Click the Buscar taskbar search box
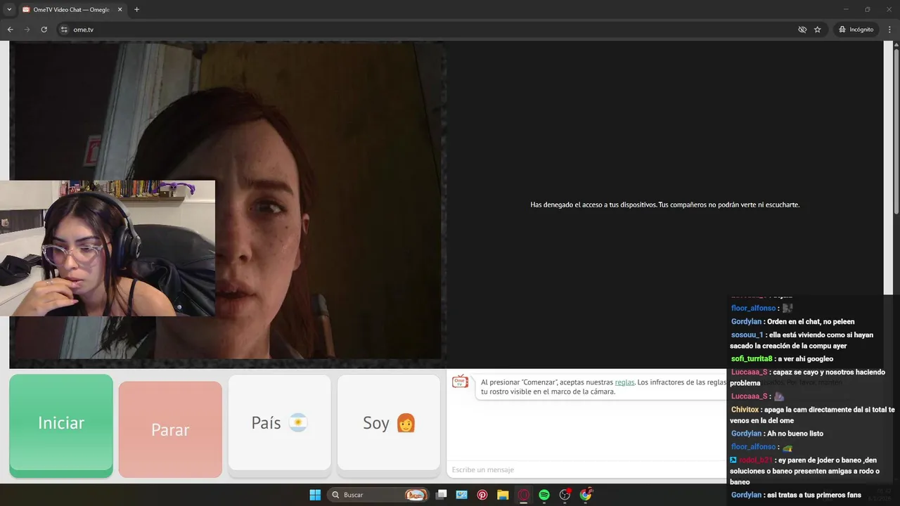 pos(378,495)
